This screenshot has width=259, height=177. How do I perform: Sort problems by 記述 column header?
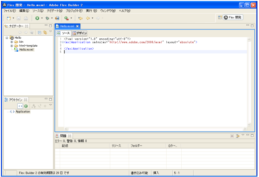[x=85, y=146]
